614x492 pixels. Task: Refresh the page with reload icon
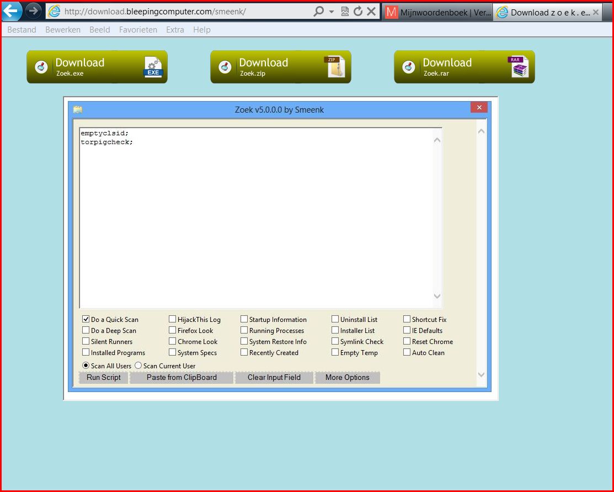358,12
